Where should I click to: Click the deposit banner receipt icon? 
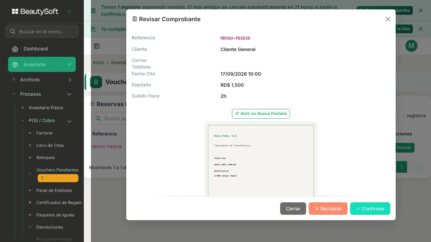[94, 11]
